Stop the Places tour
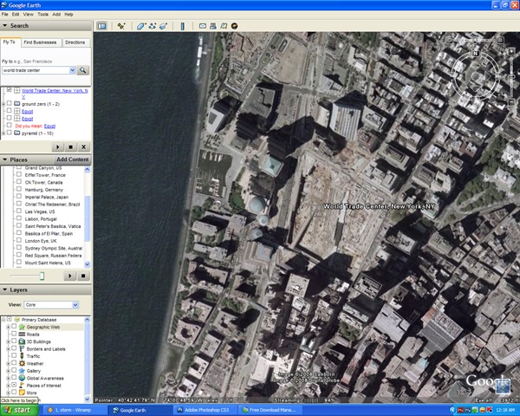This screenshot has width=520, height=416. click(x=83, y=276)
